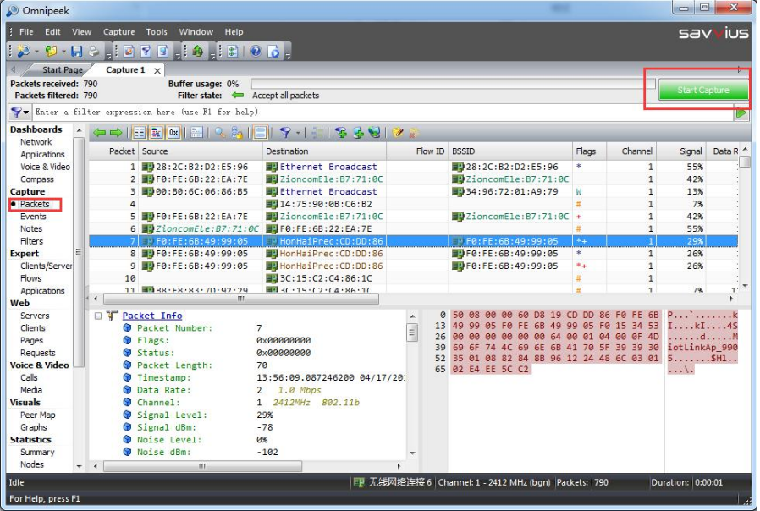Toggle the split orientation pane button
Screen dimensions: 760x511
(261, 133)
